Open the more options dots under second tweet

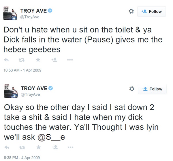click(x=70, y=147)
